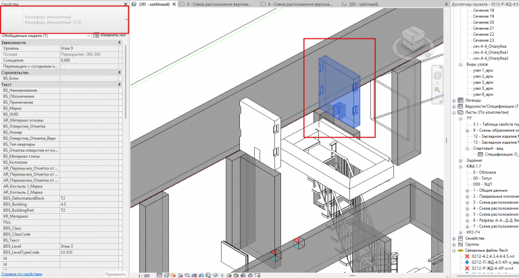
Task: Click temporary view properties icon
Action: (x=237, y=275)
